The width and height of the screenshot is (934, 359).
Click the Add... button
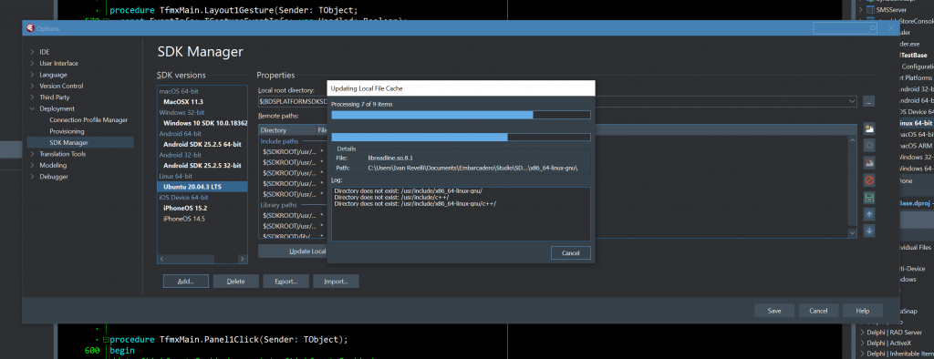pyautogui.click(x=186, y=281)
